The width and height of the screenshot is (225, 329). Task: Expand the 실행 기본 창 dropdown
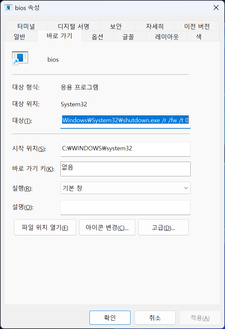tap(126, 188)
